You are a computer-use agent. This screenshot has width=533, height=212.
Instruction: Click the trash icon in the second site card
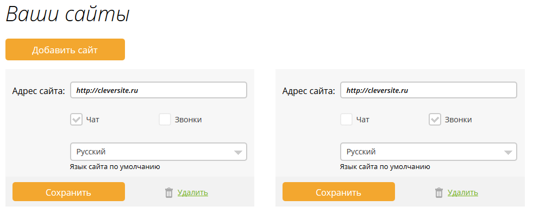click(x=439, y=193)
